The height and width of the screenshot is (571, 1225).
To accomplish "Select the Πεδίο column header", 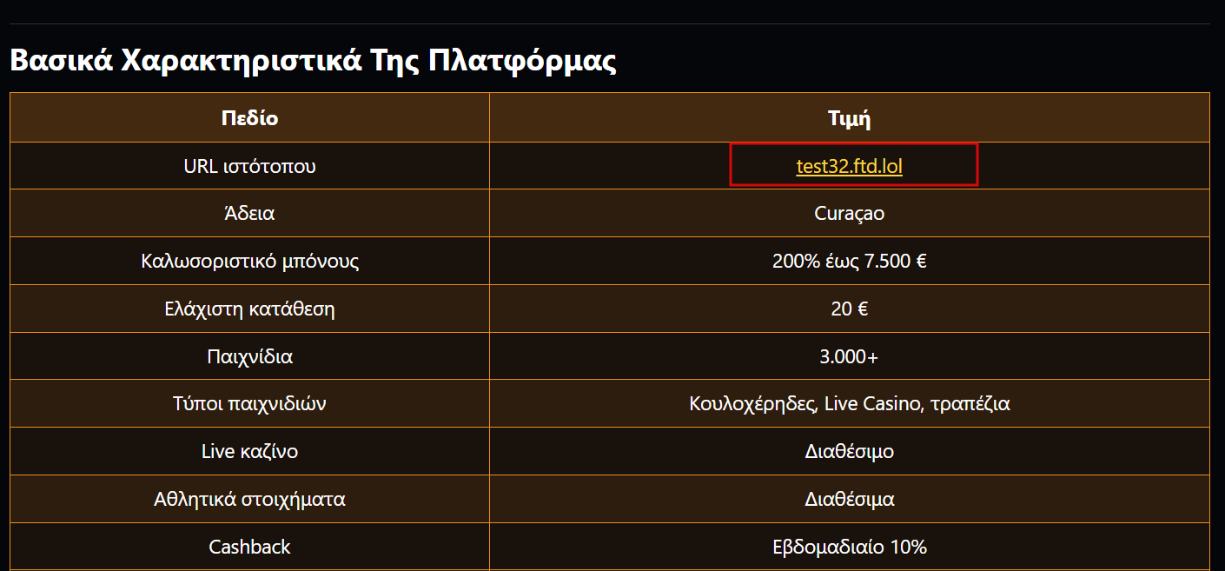I will (x=249, y=117).
